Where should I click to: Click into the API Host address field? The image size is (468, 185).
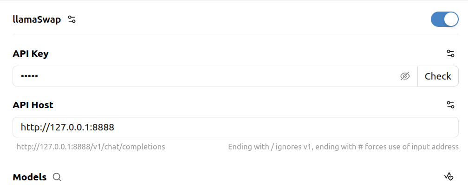coord(235,127)
